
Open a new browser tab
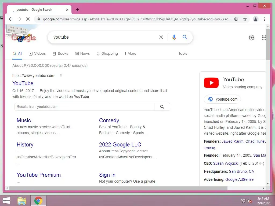77,10
